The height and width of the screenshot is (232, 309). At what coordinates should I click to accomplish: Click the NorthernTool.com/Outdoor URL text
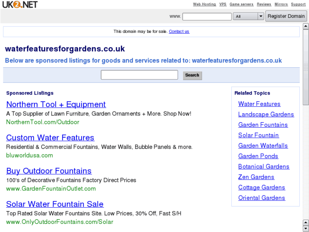point(43,122)
